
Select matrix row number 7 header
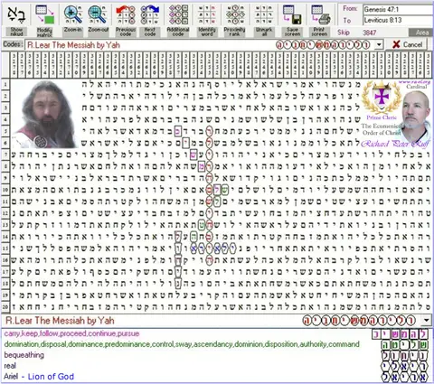click(x=5, y=155)
